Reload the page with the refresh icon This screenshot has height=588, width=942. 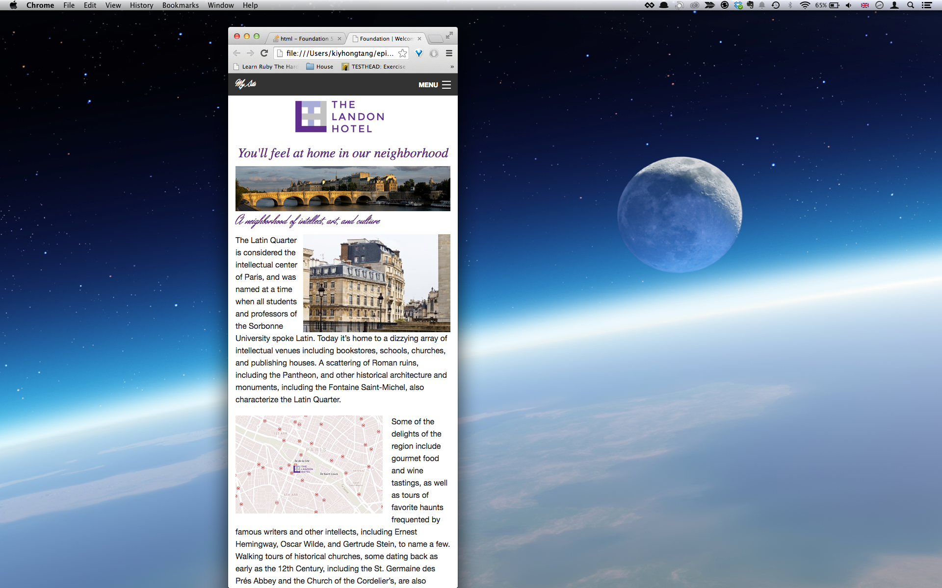[x=264, y=53]
